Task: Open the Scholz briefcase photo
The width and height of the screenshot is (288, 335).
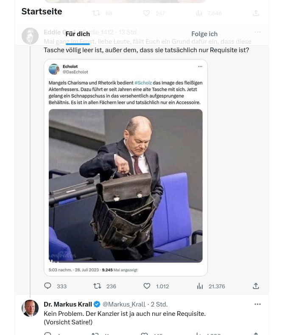Action: pos(126,186)
